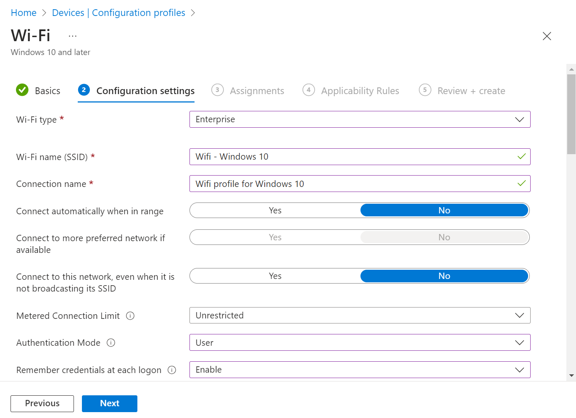Expand the Metered Connection Limit dropdown
This screenshot has width=576, height=418.
[360, 315]
